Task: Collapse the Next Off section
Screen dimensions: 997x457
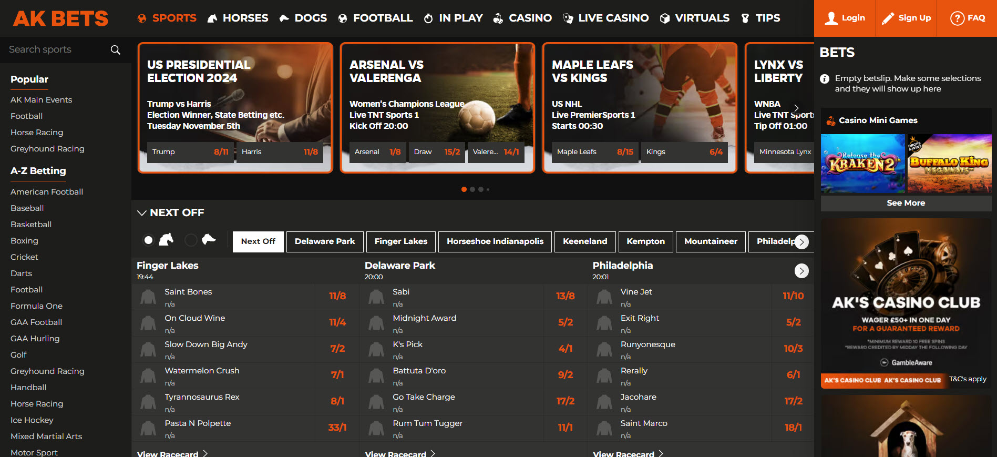Action: 141,213
